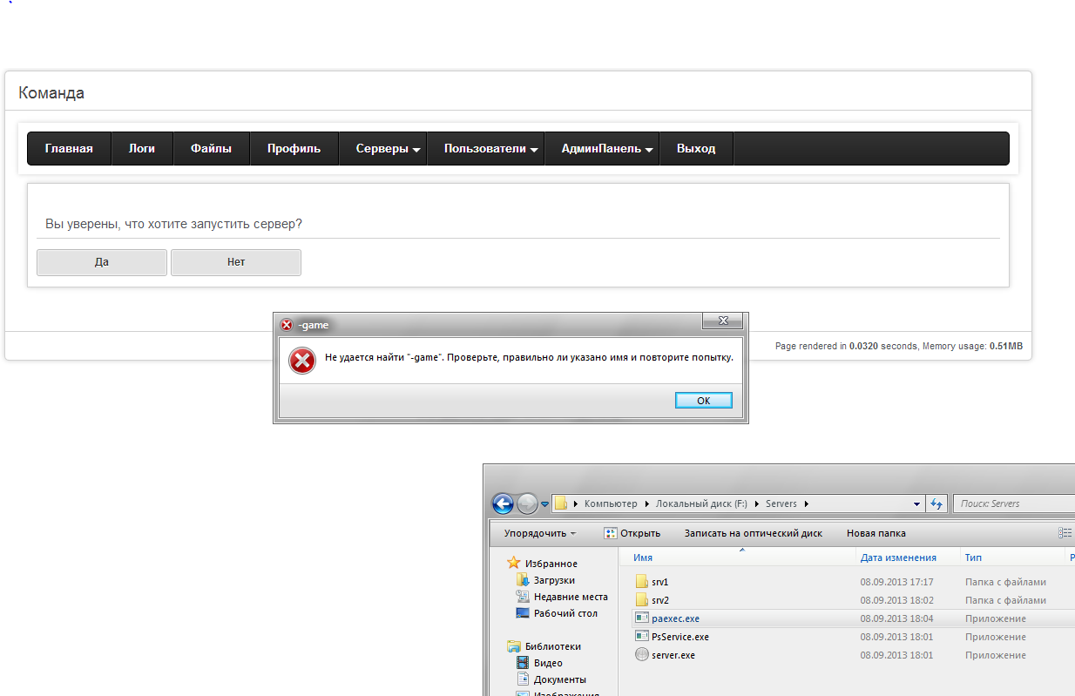Expand the АдминПанель dropdown menu
1075x696 pixels.
point(607,149)
